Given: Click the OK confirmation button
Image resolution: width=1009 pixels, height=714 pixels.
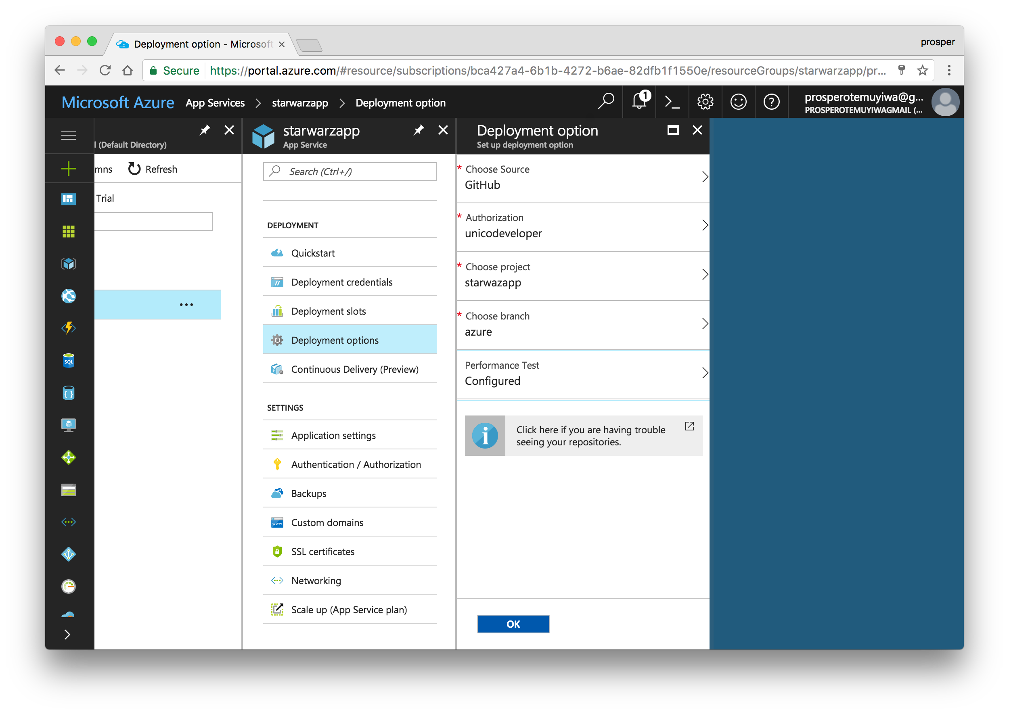Looking at the screenshot, I should [513, 624].
